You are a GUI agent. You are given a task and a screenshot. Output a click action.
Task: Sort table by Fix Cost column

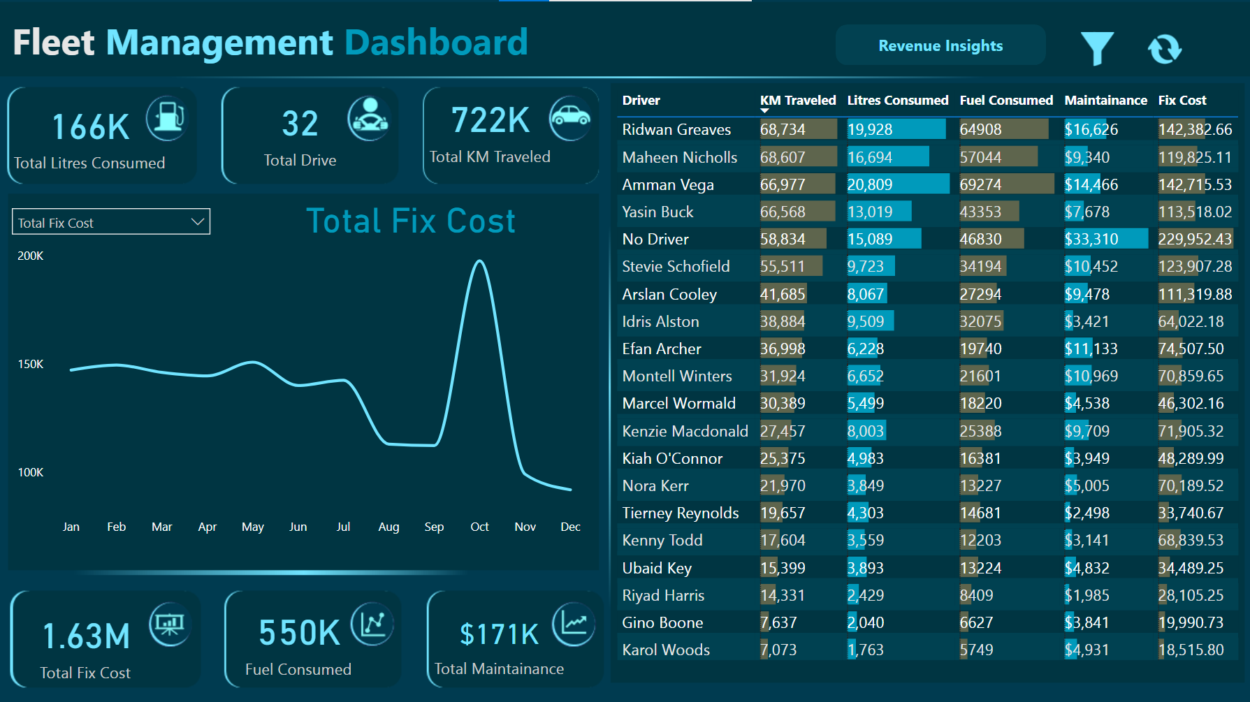(1182, 101)
